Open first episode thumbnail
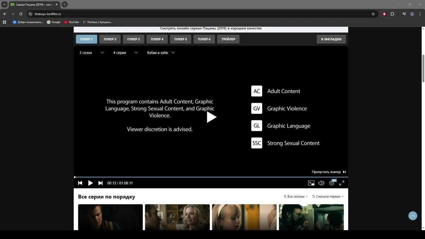This screenshot has height=239, width=425. (110, 217)
